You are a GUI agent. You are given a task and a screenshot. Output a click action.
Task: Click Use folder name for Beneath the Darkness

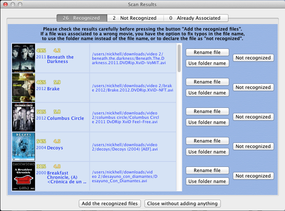click(x=207, y=63)
